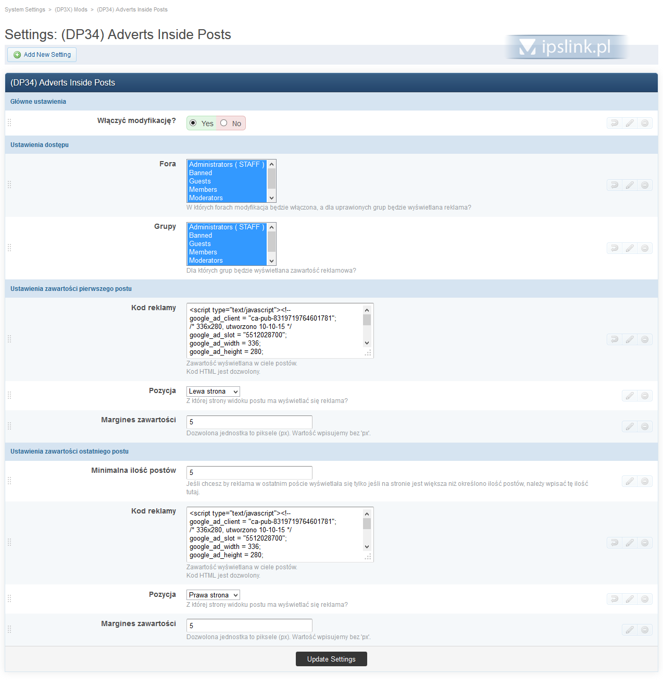
Task: Select Yes for Włączyć modyfikację
Action: tap(193, 123)
